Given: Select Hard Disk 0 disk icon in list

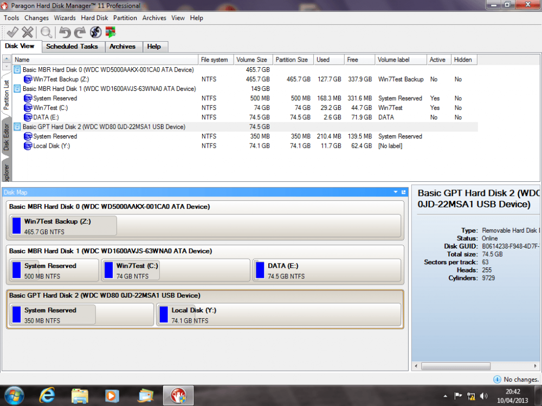Looking at the screenshot, I should (x=17, y=70).
